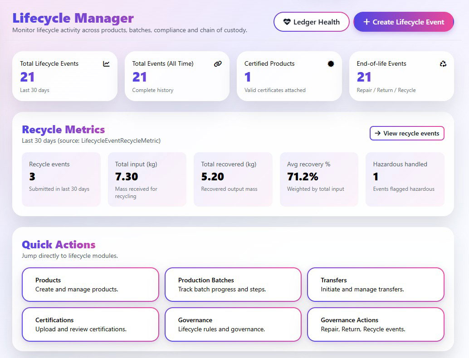
Task: Open the View recycle events page
Action: click(x=407, y=133)
